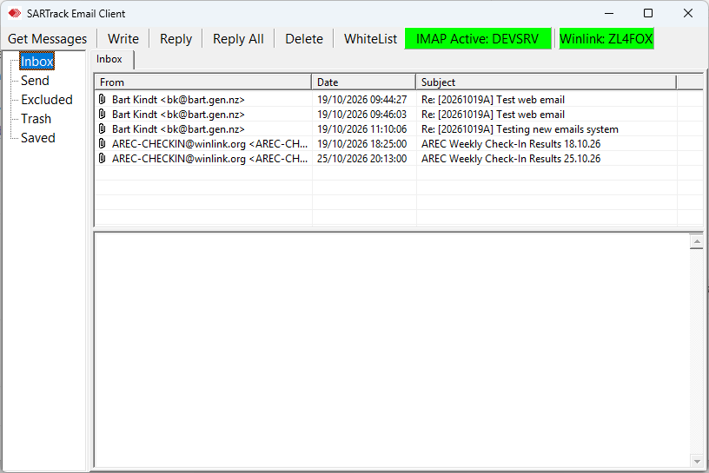Click scroll up arrow in message pane
This screenshot has width=709, height=473.
pyautogui.click(x=696, y=241)
